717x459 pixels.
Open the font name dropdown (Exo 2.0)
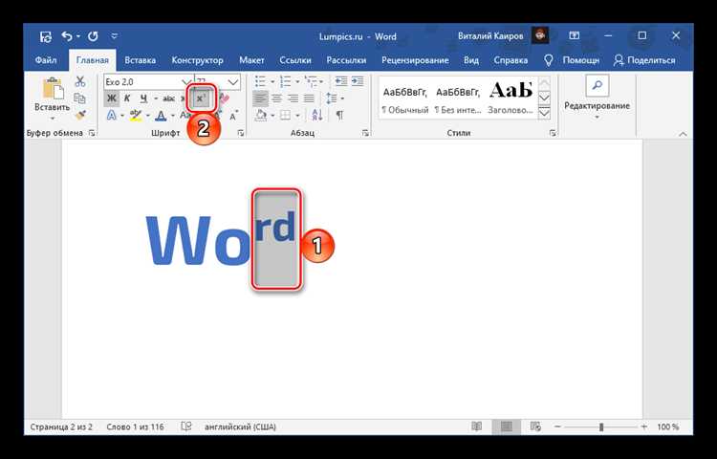pyautogui.click(x=186, y=82)
